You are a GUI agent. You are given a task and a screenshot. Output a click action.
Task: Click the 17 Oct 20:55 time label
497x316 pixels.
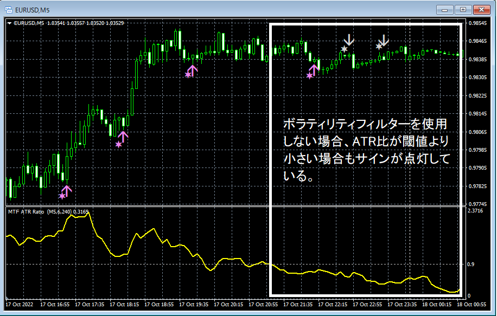point(263,305)
